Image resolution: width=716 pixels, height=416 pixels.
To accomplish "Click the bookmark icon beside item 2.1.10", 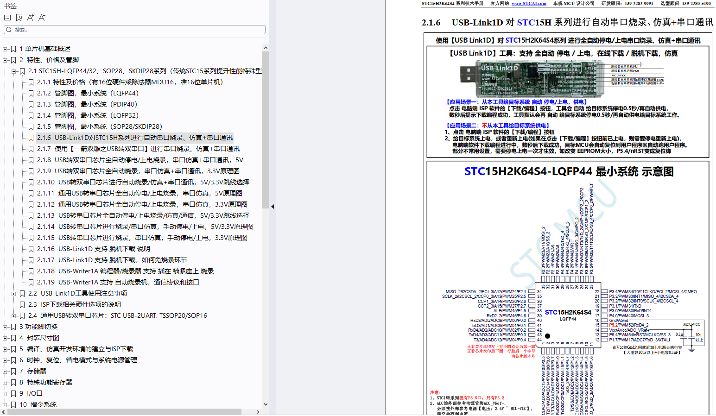I will pos(31,182).
